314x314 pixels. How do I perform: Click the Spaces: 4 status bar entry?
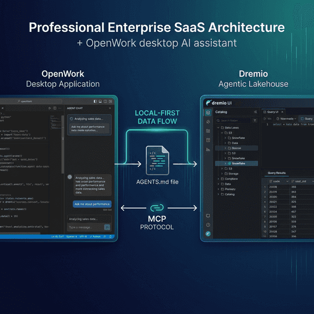(71, 236)
